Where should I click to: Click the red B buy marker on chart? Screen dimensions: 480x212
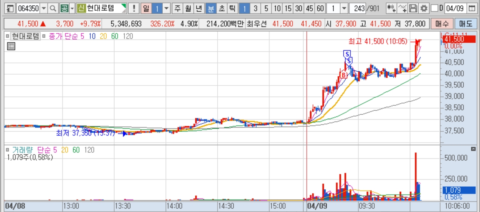point(343,75)
